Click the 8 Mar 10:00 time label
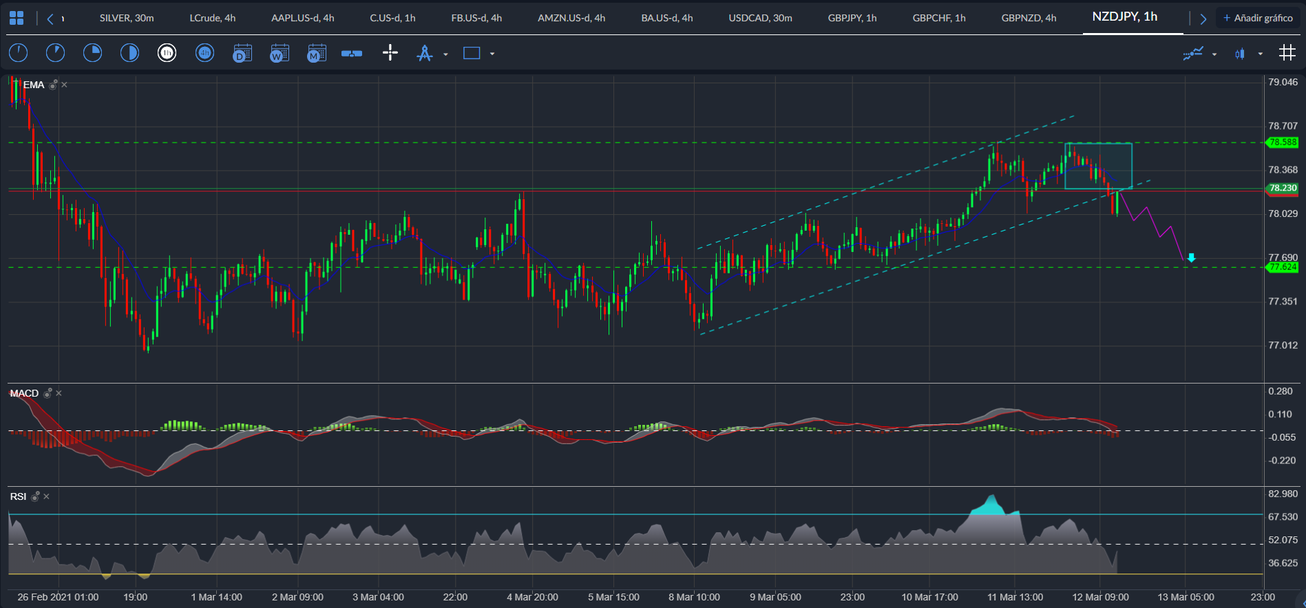1306x608 pixels. click(x=694, y=597)
